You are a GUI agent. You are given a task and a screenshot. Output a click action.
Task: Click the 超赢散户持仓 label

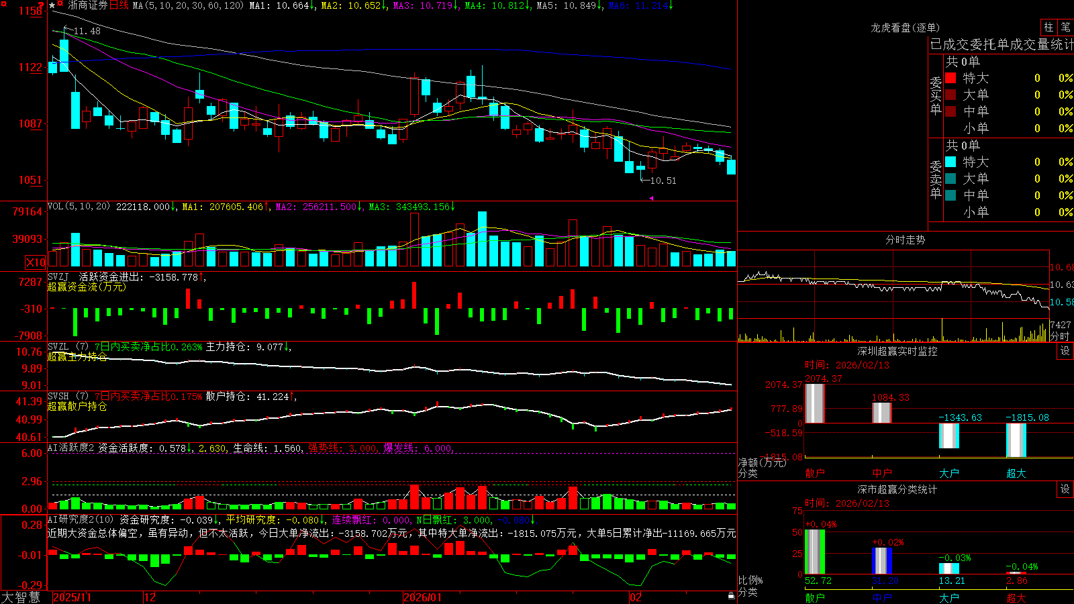click(x=77, y=406)
